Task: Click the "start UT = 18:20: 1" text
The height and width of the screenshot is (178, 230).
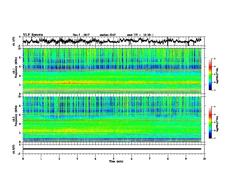Action: click(140, 35)
